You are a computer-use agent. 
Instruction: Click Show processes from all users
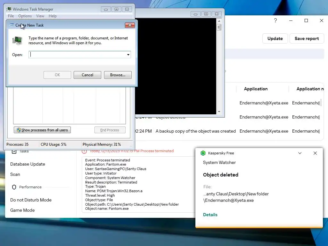(42, 130)
